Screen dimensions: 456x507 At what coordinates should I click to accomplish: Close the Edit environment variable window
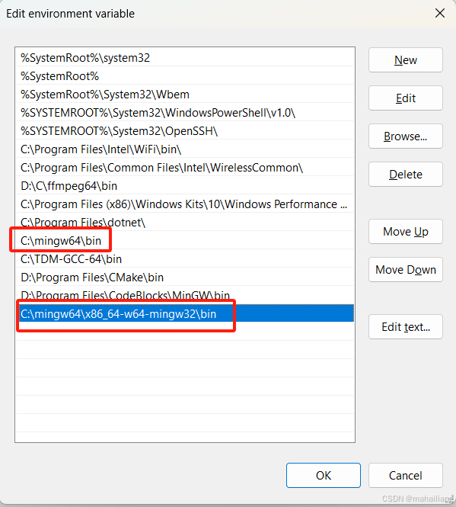coord(440,13)
